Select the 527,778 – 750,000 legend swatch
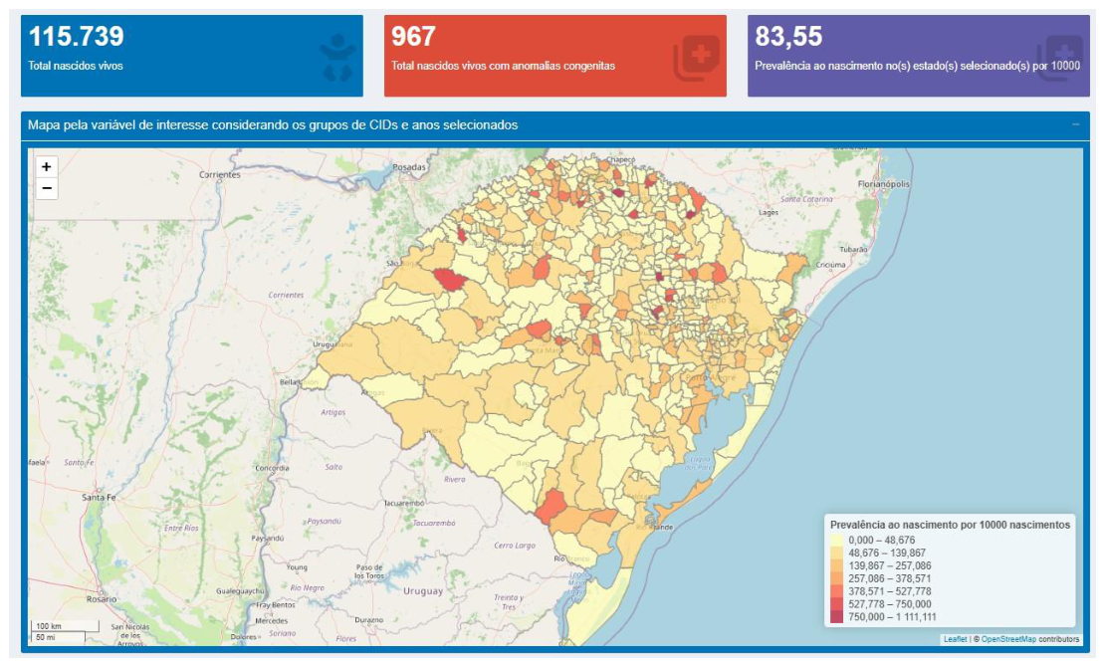The width and height of the screenshot is (1104, 666). (836, 604)
